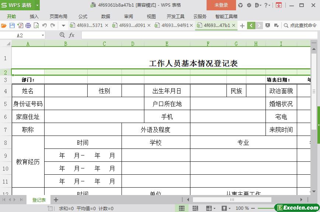Viewport: 320px width, 212px height.
Task: Click the skin/theme icon beside 未登录
Action: pos(240,5)
